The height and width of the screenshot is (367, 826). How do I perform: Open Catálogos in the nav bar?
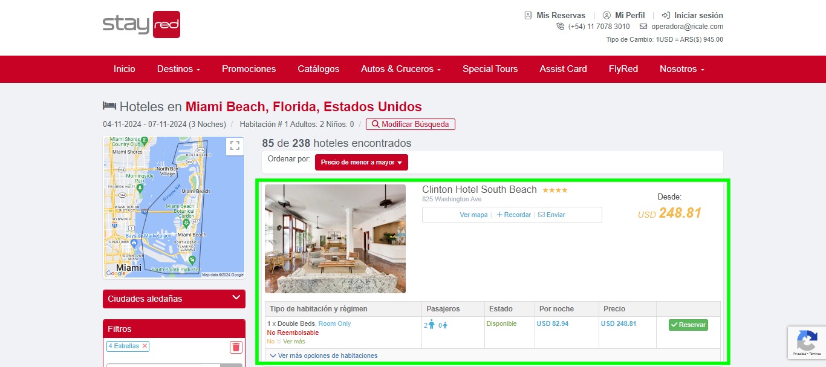pyautogui.click(x=319, y=69)
